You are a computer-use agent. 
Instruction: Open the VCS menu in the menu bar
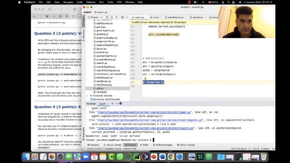pyautogui.click(x=119, y=2)
